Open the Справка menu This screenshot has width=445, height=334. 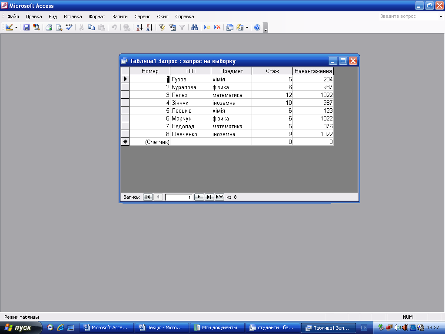coord(184,17)
